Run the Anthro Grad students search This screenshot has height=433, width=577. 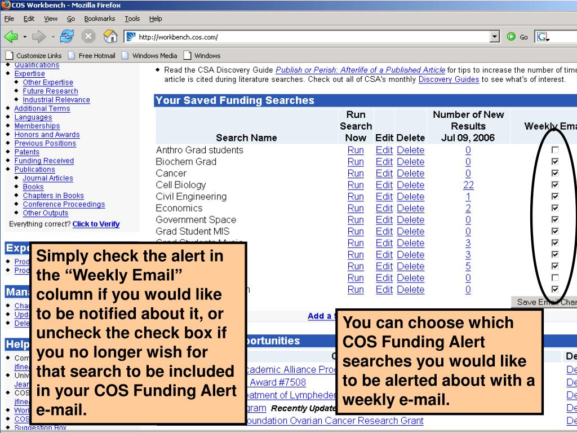[356, 150]
